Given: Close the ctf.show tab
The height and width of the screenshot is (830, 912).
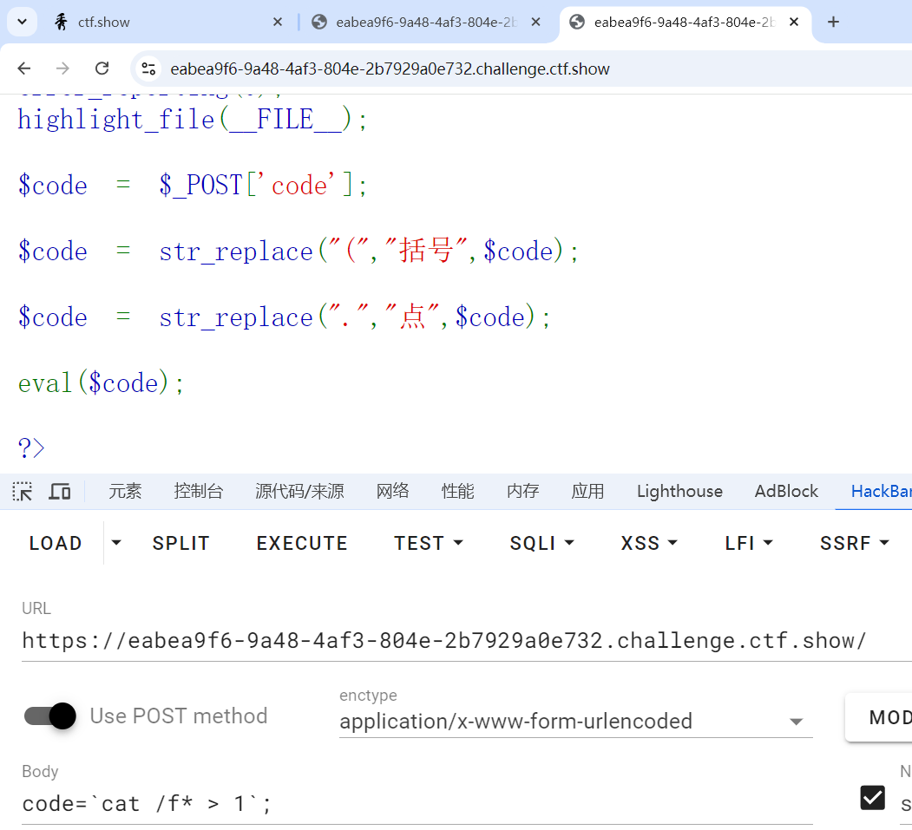Looking at the screenshot, I should pyautogui.click(x=278, y=22).
